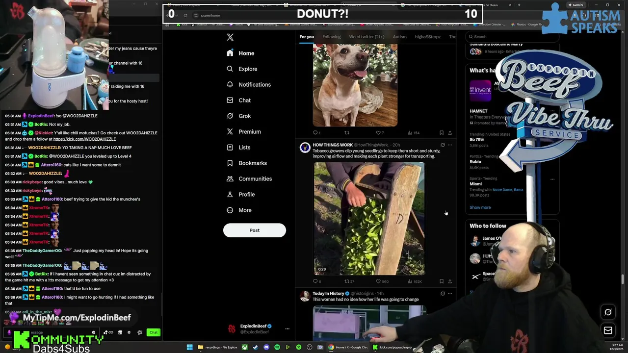Screen dimensions: 628x353
Task: Repost the dog photo post
Action: (346, 132)
